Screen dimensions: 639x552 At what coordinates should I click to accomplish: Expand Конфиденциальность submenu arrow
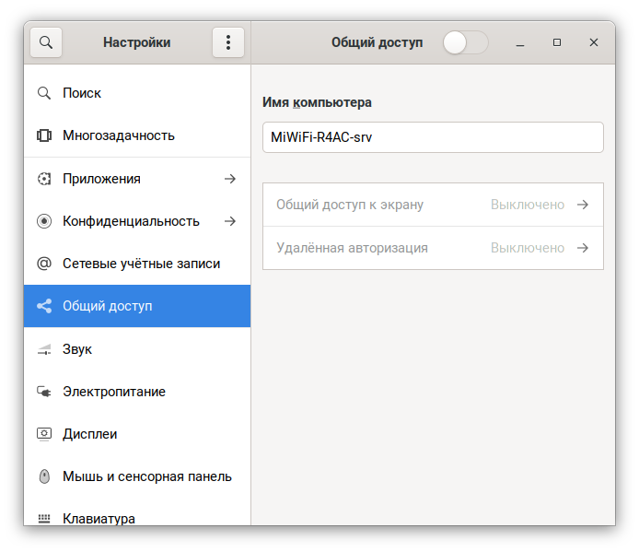point(230,221)
